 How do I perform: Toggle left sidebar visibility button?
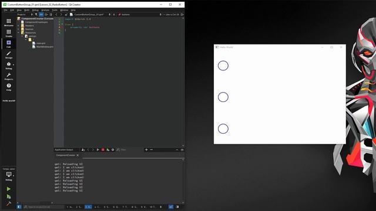coord(19,207)
